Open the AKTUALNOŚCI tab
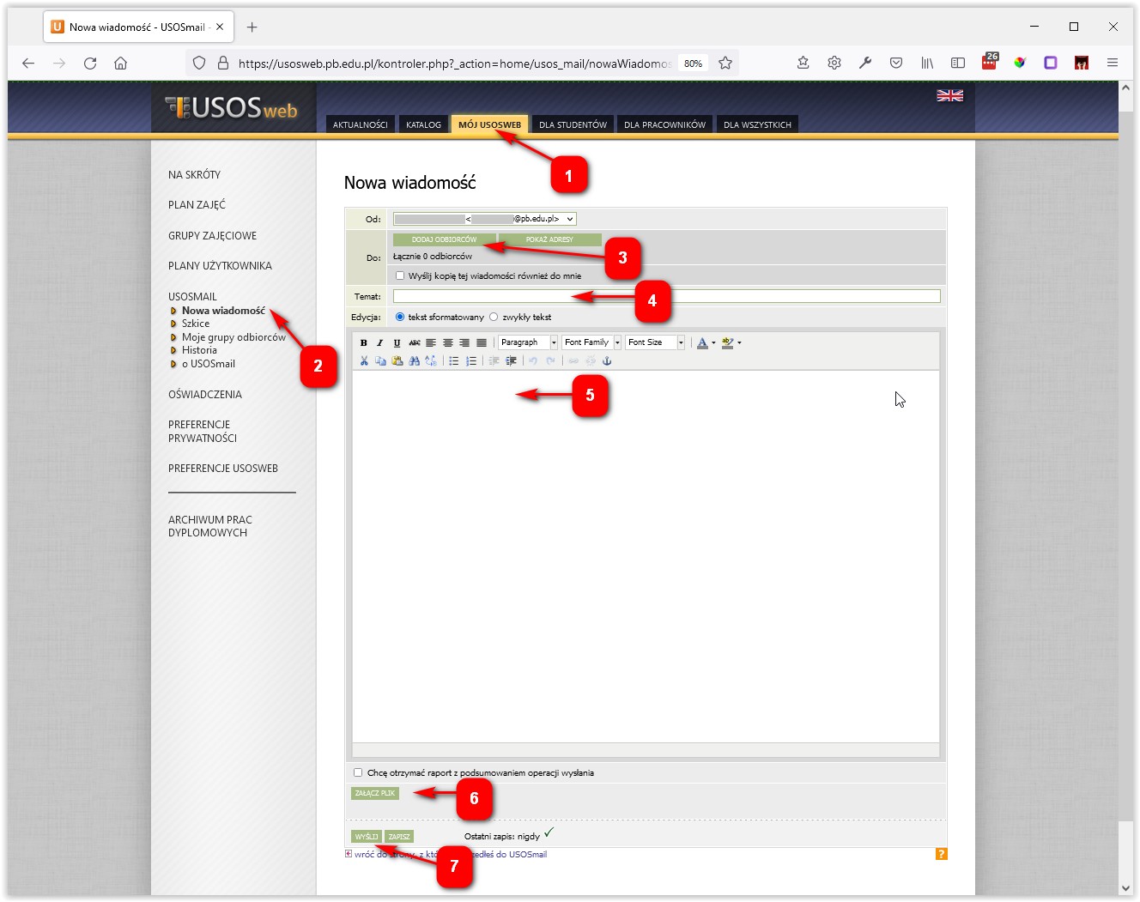The height and width of the screenshot is (902, 1140). tap(361, 124)
